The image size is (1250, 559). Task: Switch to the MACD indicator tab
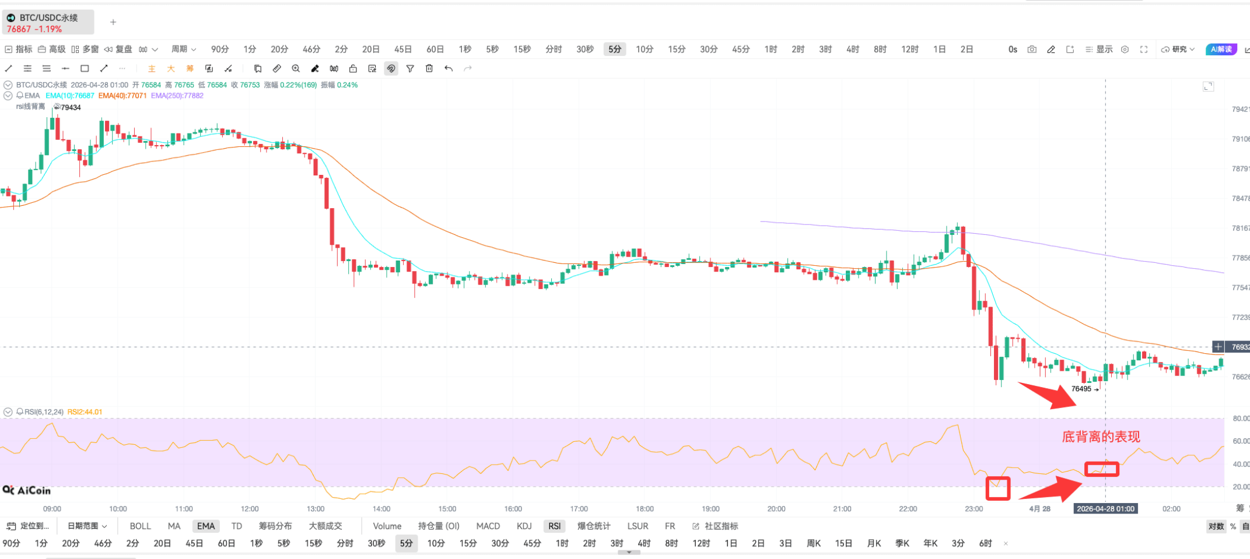pyautogui.click(x=488, y=526)
